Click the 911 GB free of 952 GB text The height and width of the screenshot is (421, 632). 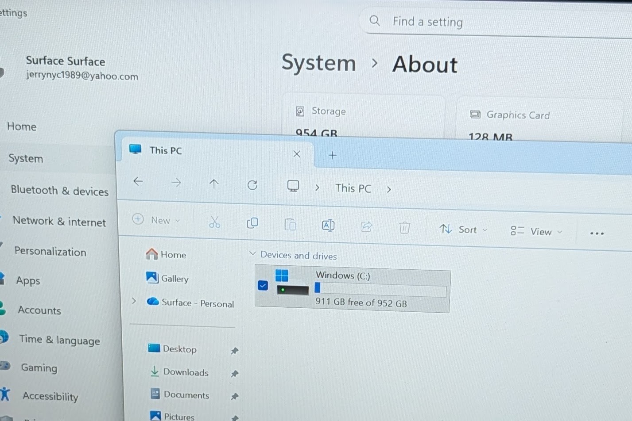[x=361, y=302]
